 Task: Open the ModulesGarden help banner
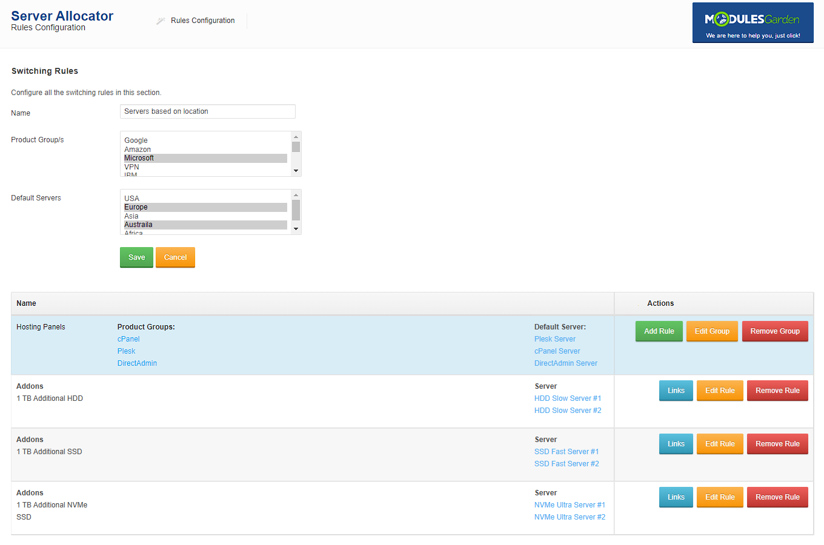pyautogui.click(x=753, y=23)
